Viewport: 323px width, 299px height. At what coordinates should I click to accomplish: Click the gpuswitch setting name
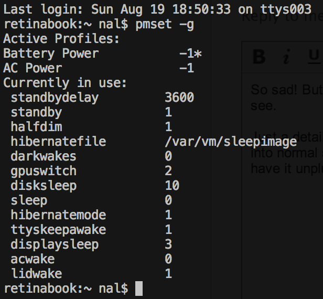44,171
